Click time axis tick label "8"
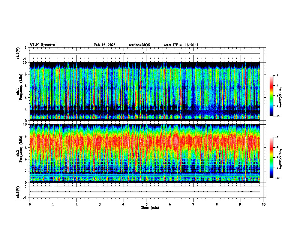Screen dimensions: 297x229 (x=217, y=204)
